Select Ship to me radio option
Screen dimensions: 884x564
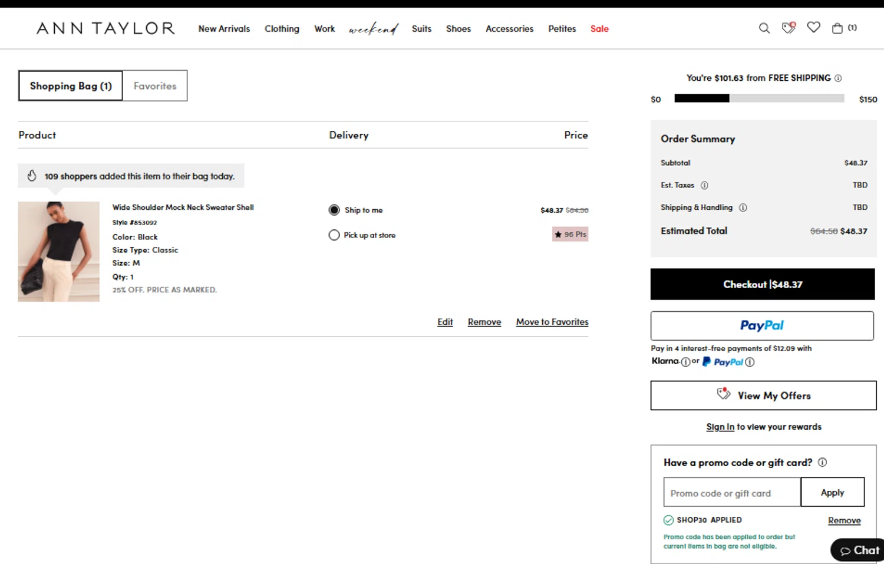334,210
